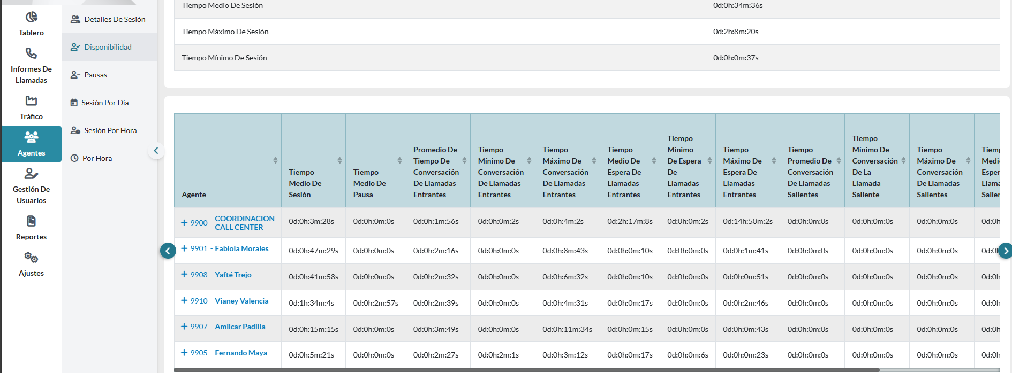Open the Reportes document icon

pos(32,221)
